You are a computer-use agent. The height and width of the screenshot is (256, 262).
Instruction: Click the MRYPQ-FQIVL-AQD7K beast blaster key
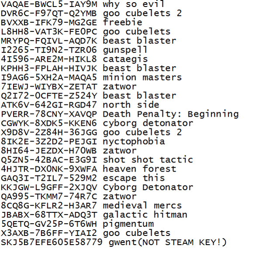click(49, 41)
